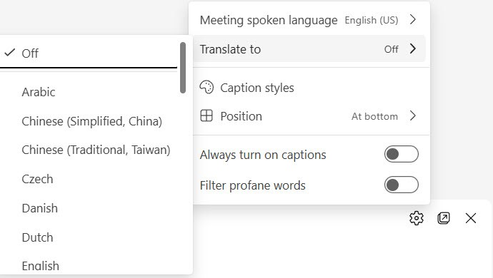Click the language list scrollbar thumb
493x278 pixels.
tap(183, 68)
